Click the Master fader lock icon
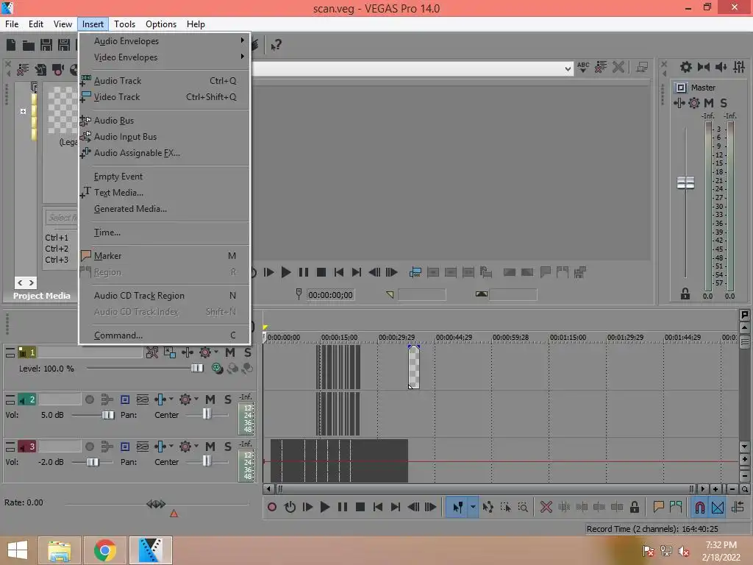 685,294
